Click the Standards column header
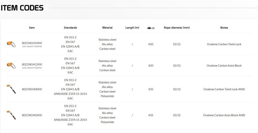The image size is (258, 133). click(x=70, y=28)
